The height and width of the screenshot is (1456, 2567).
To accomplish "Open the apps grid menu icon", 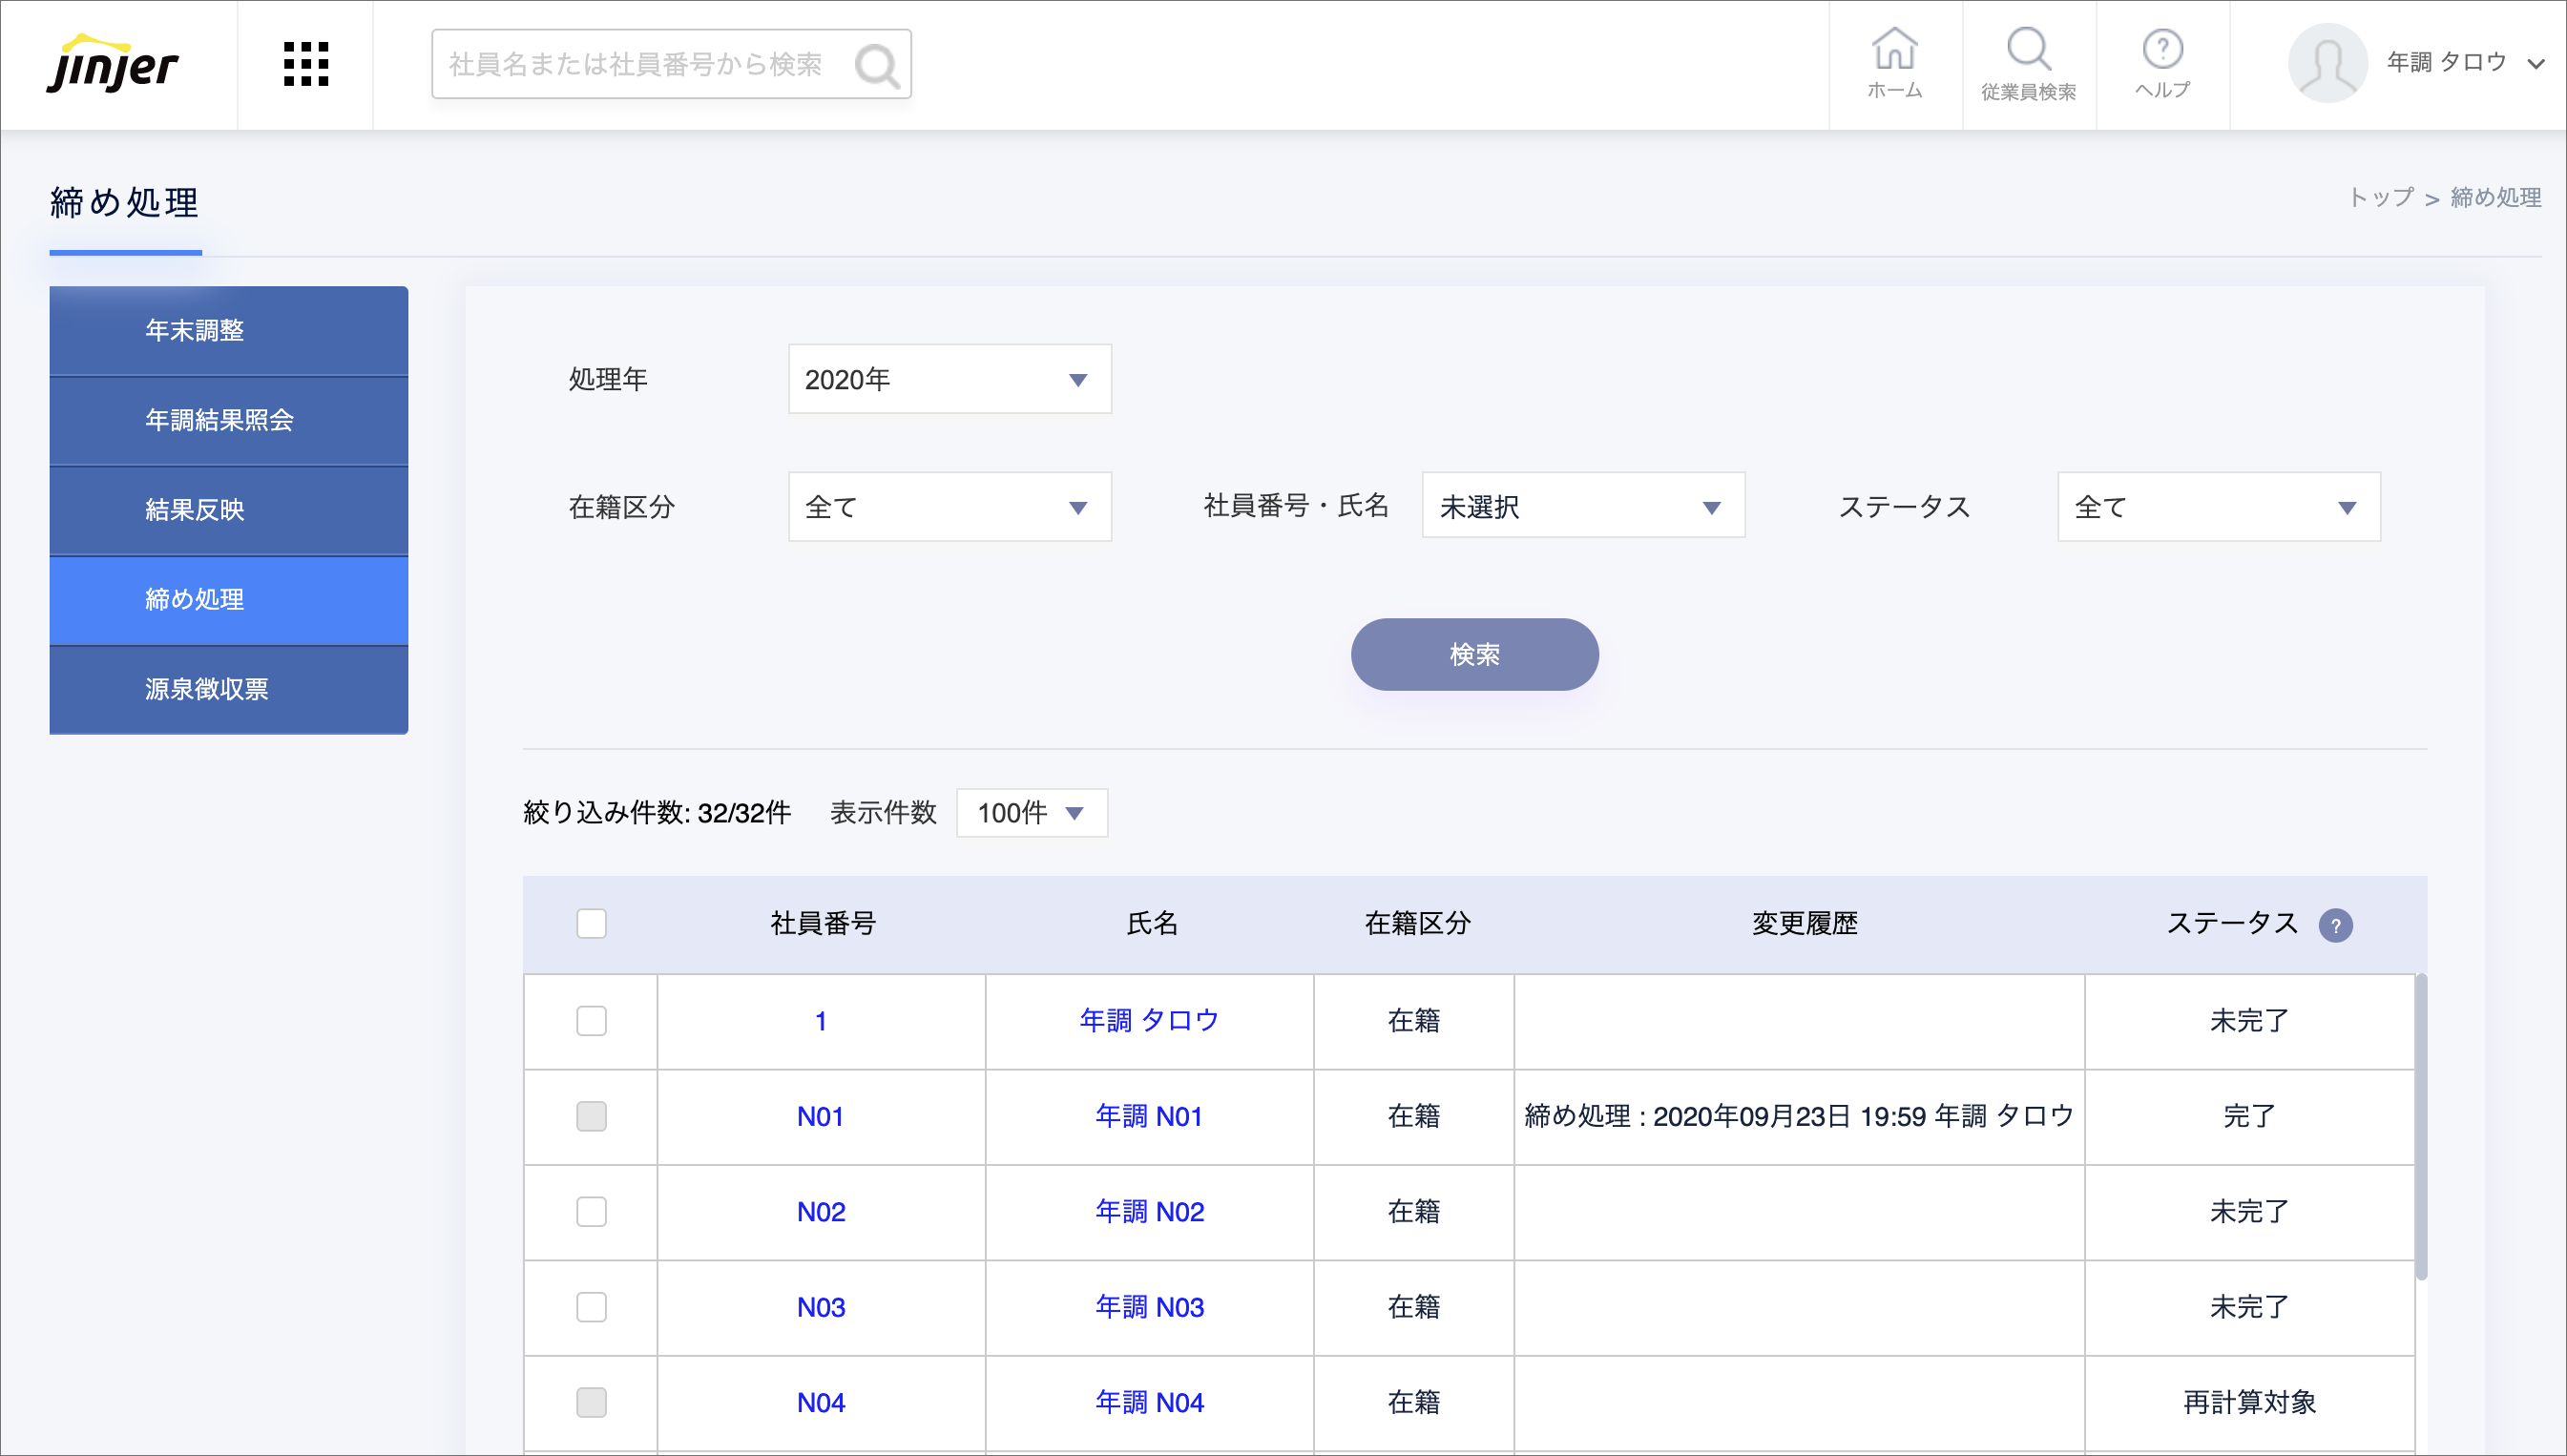I will coord(305,65).
